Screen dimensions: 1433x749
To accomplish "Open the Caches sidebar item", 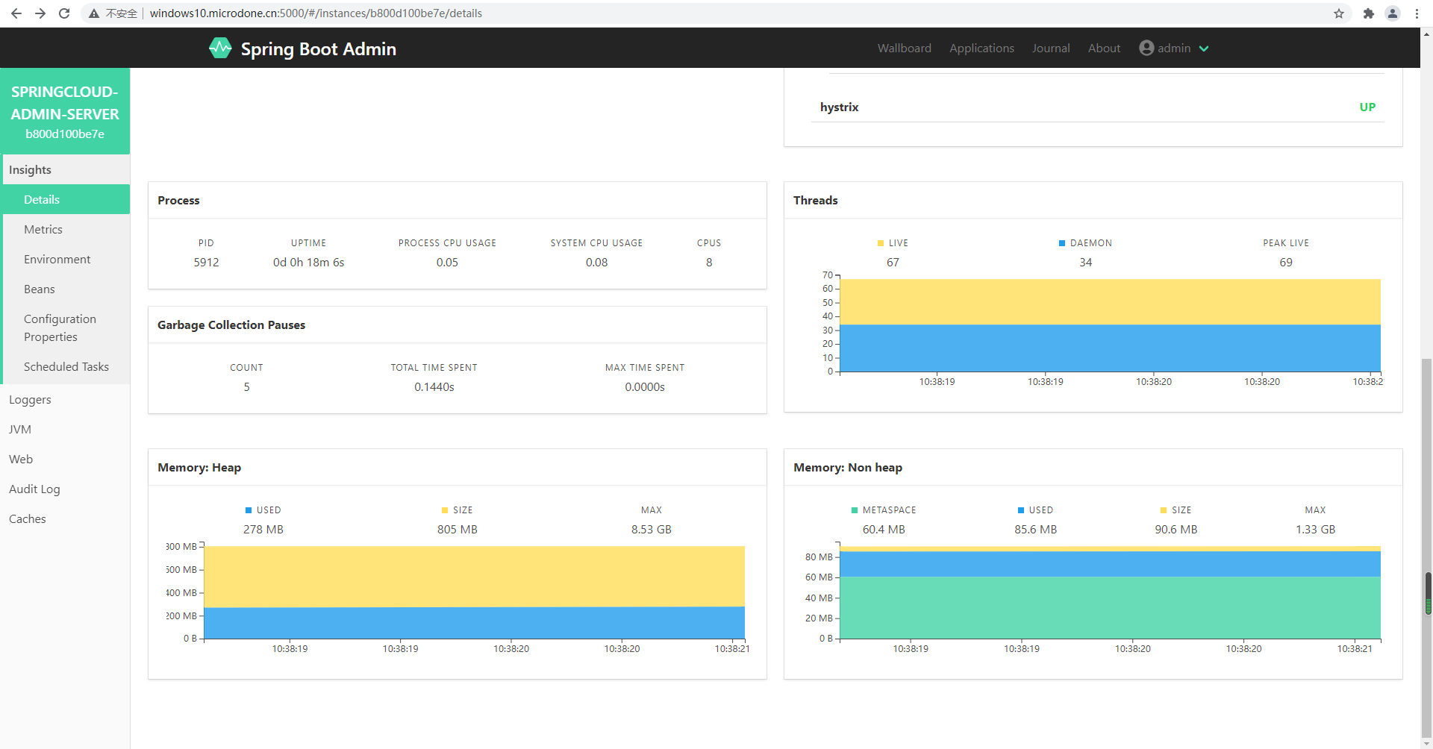I will [65, 518].
